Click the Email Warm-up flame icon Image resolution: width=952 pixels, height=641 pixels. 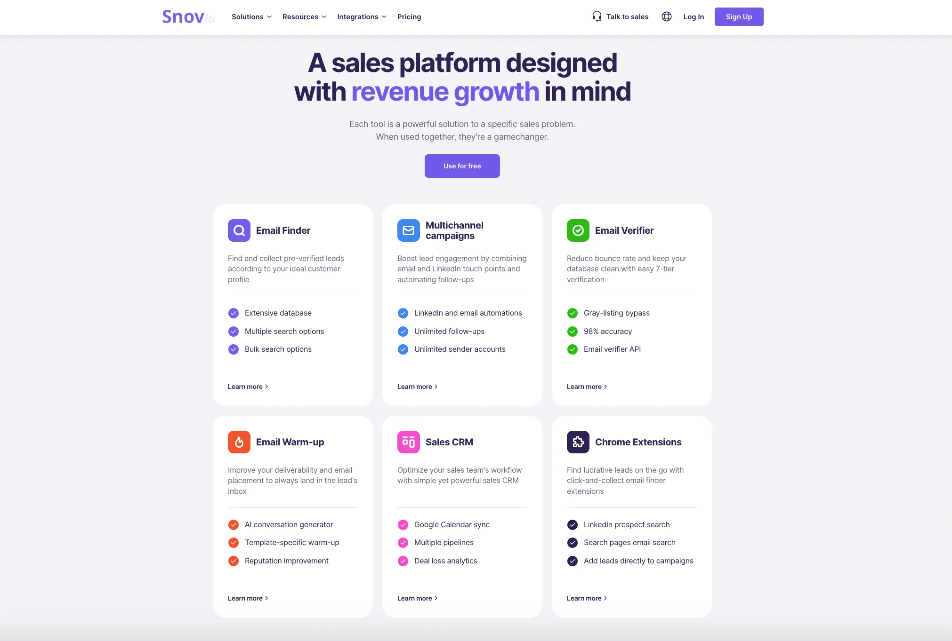click(x=239, y=442)
